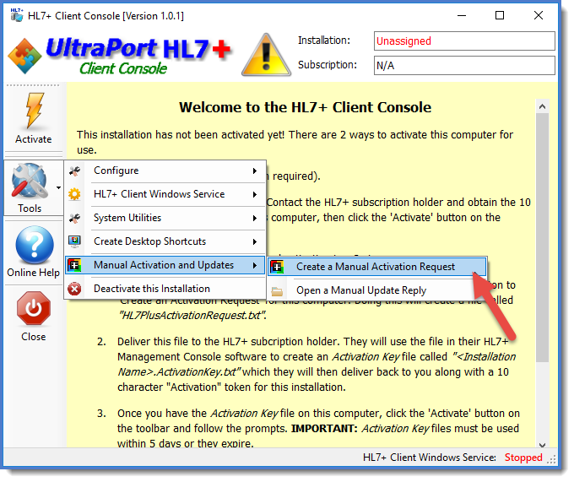Click the monitor icon for Create Desktop Shortcuts
Screen dimensions: 574x482
tap(74, 241)
